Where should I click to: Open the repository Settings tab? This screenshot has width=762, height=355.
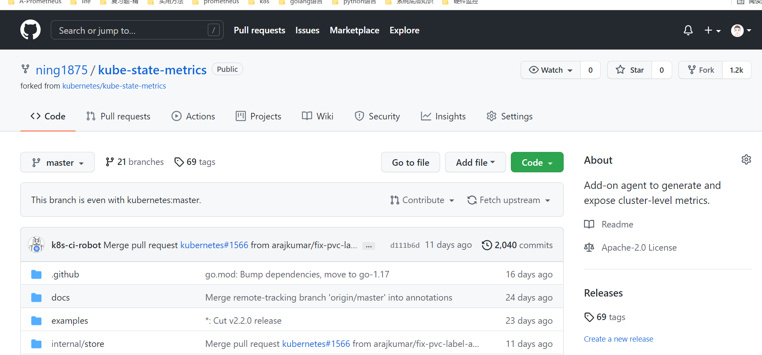click(510, 116)
